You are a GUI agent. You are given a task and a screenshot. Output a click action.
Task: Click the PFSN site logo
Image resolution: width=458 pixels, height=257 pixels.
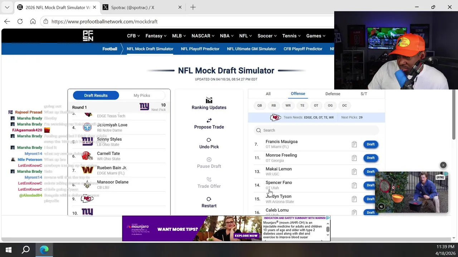[88, 36]
